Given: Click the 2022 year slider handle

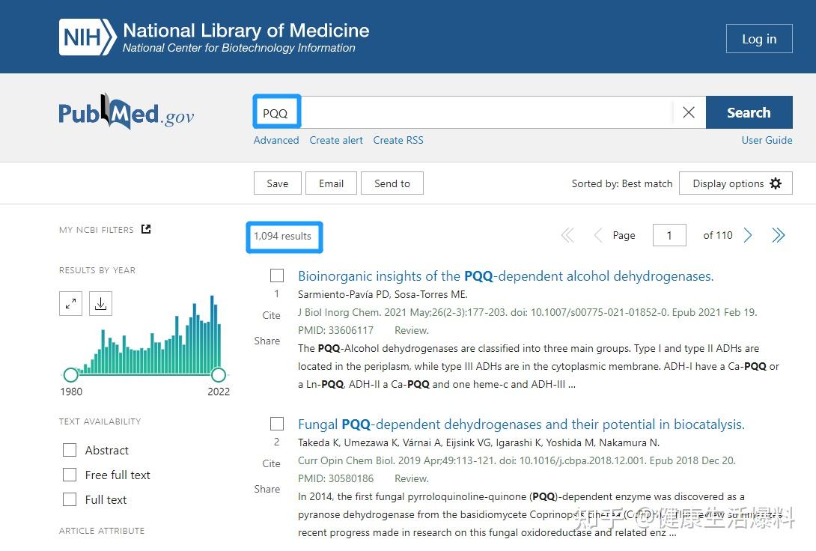Looking at the screenshot, I should pos(219,374).
